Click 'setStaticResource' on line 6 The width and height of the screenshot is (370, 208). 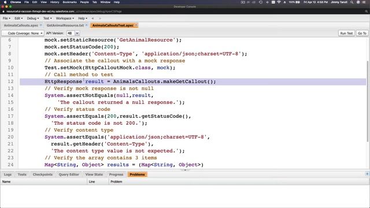[x=87, y=40]
